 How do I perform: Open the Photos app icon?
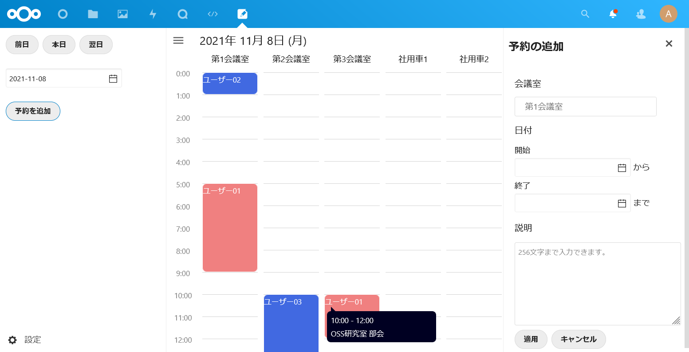pyautogui.click(x=122, y=14)
